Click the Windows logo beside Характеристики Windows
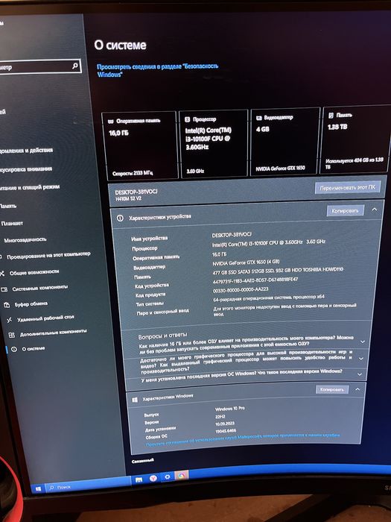The width and height of the screenshot is (391, 522). coord(135,400)
